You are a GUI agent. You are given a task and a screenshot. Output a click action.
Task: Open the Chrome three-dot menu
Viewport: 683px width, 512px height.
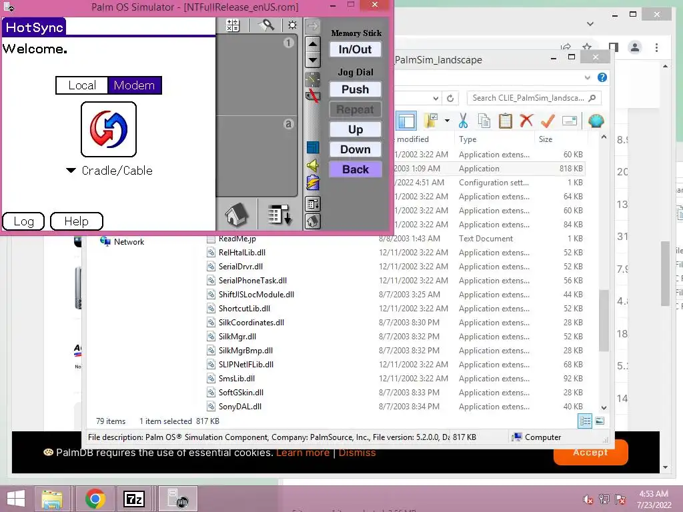pos(656,47)
